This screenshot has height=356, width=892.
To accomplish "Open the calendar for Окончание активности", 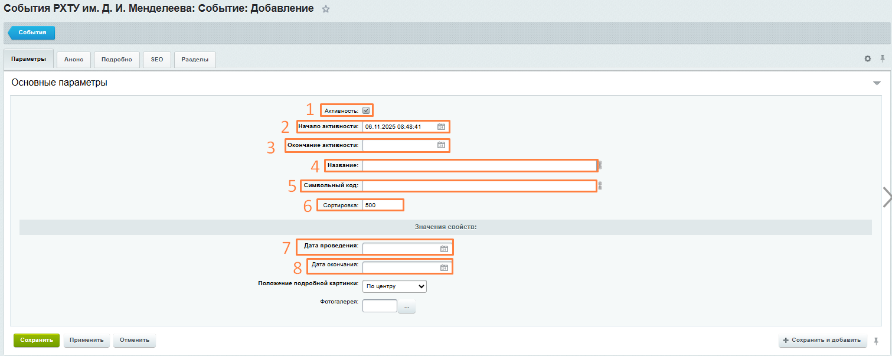I will (x=441, y=145).
